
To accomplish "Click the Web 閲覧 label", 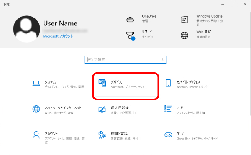I will [x=204, y=32].
